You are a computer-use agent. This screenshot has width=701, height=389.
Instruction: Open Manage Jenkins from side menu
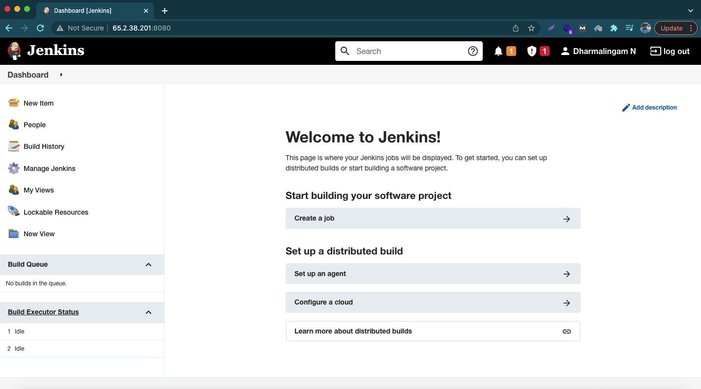49,168
